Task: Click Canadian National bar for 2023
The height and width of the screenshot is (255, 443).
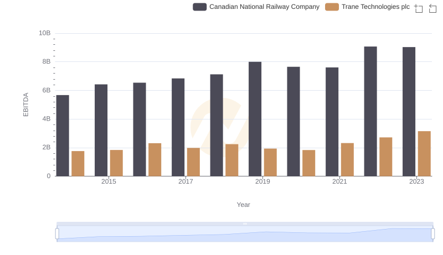Action: pos(409,111)
